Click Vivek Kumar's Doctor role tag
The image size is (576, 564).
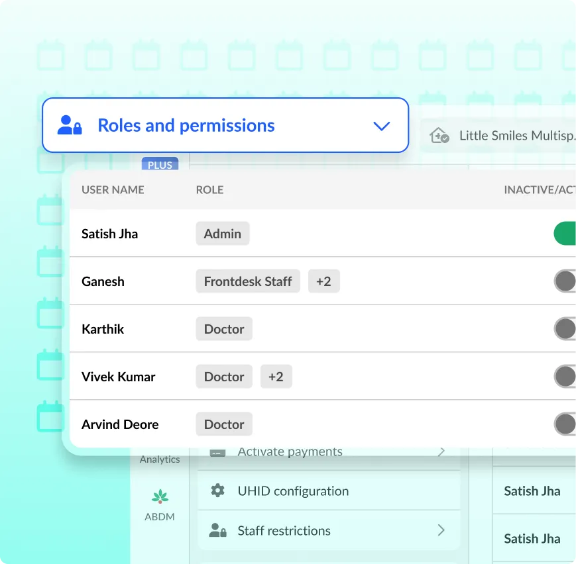[224, 377]
